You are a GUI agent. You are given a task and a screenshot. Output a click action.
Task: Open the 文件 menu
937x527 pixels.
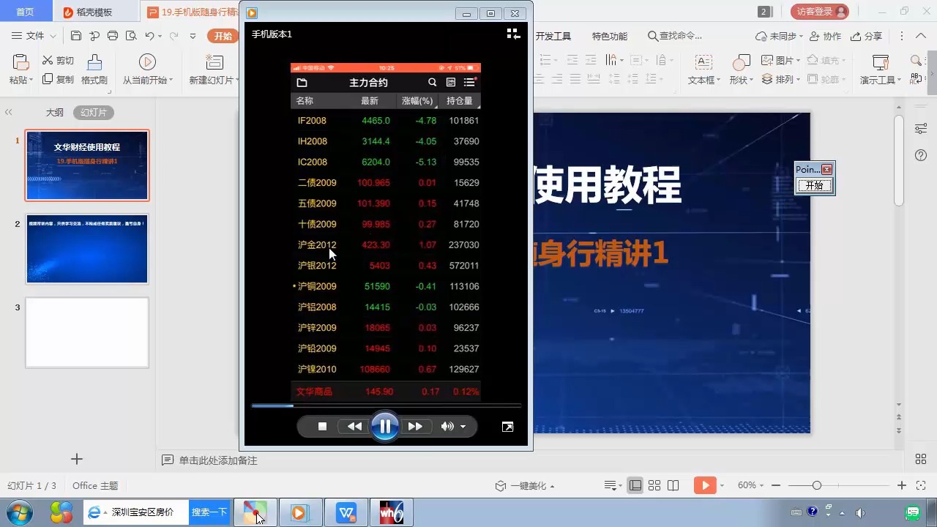pyautogui.click(x=34, y=36)
